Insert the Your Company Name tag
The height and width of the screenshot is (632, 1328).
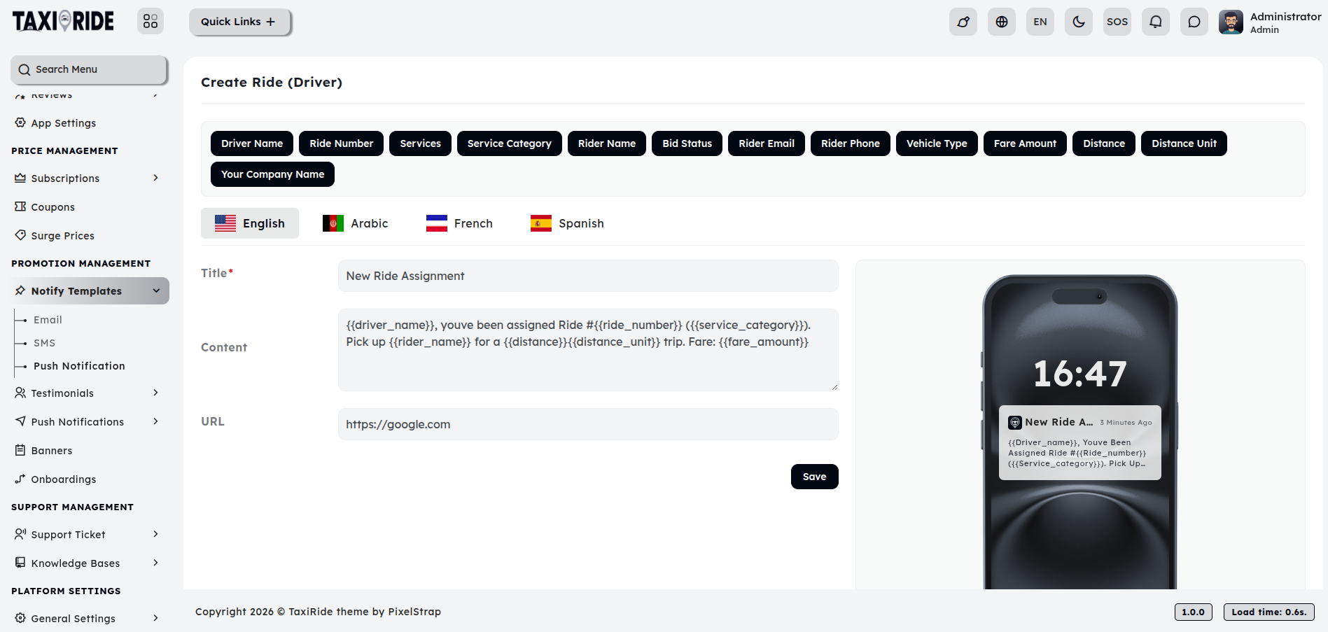point(273,174)
